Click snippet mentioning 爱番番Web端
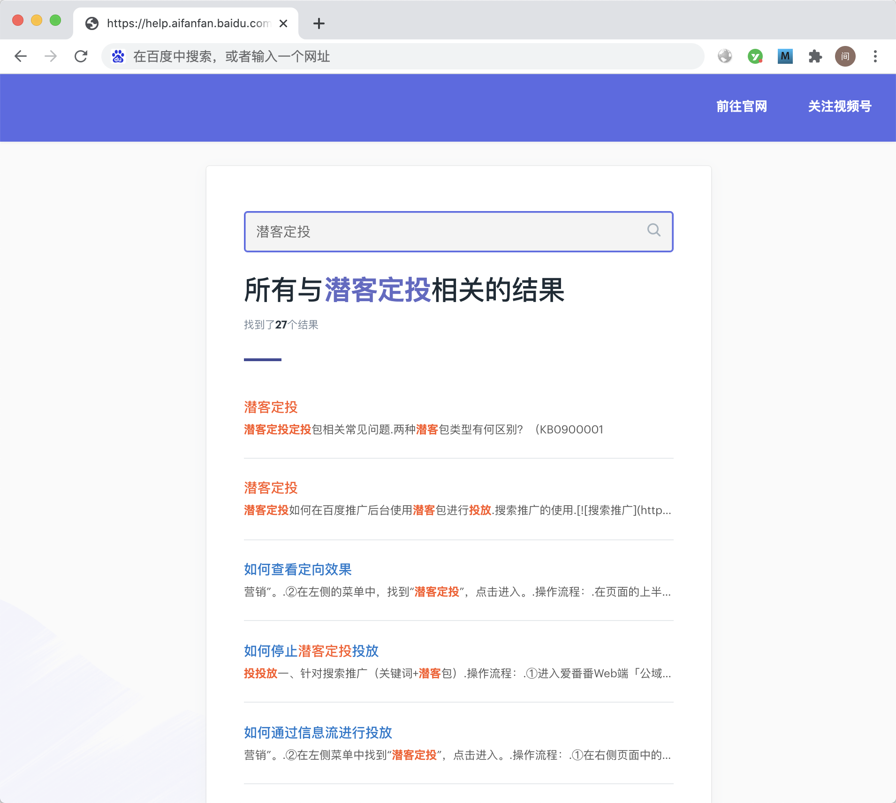The height and width of the screenshot is (803, 896). [457, 674]
